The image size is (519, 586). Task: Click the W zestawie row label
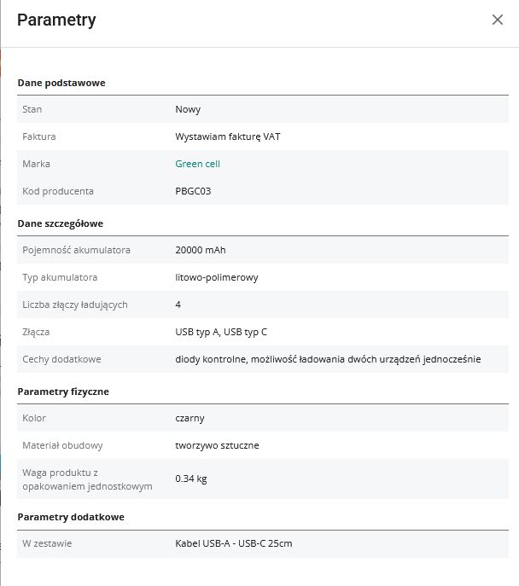coord(47,543)
